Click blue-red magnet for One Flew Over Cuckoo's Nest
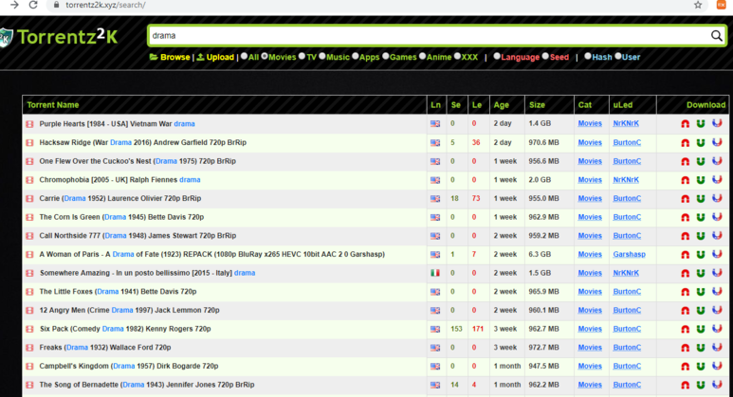This screenshot has width=733, height=397. point(717,161)
